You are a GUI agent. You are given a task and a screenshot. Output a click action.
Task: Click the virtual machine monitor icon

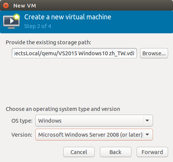(x=11, y=21)
